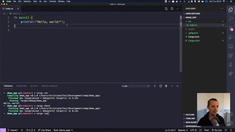Expand the TIMELINE section
235x132 pixels.
click(190, 118)
